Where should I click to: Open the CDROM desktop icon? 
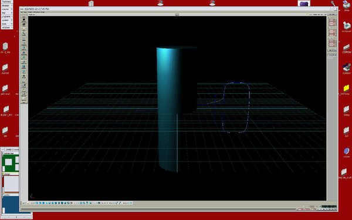pyautogui.click(x=346, y=49)
